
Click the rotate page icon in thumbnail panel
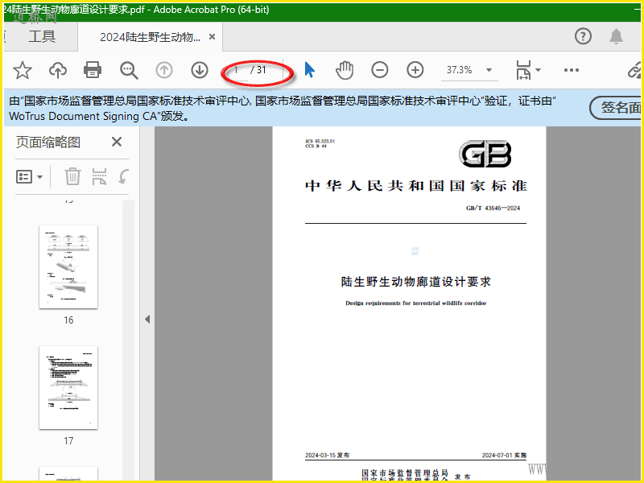124,176
